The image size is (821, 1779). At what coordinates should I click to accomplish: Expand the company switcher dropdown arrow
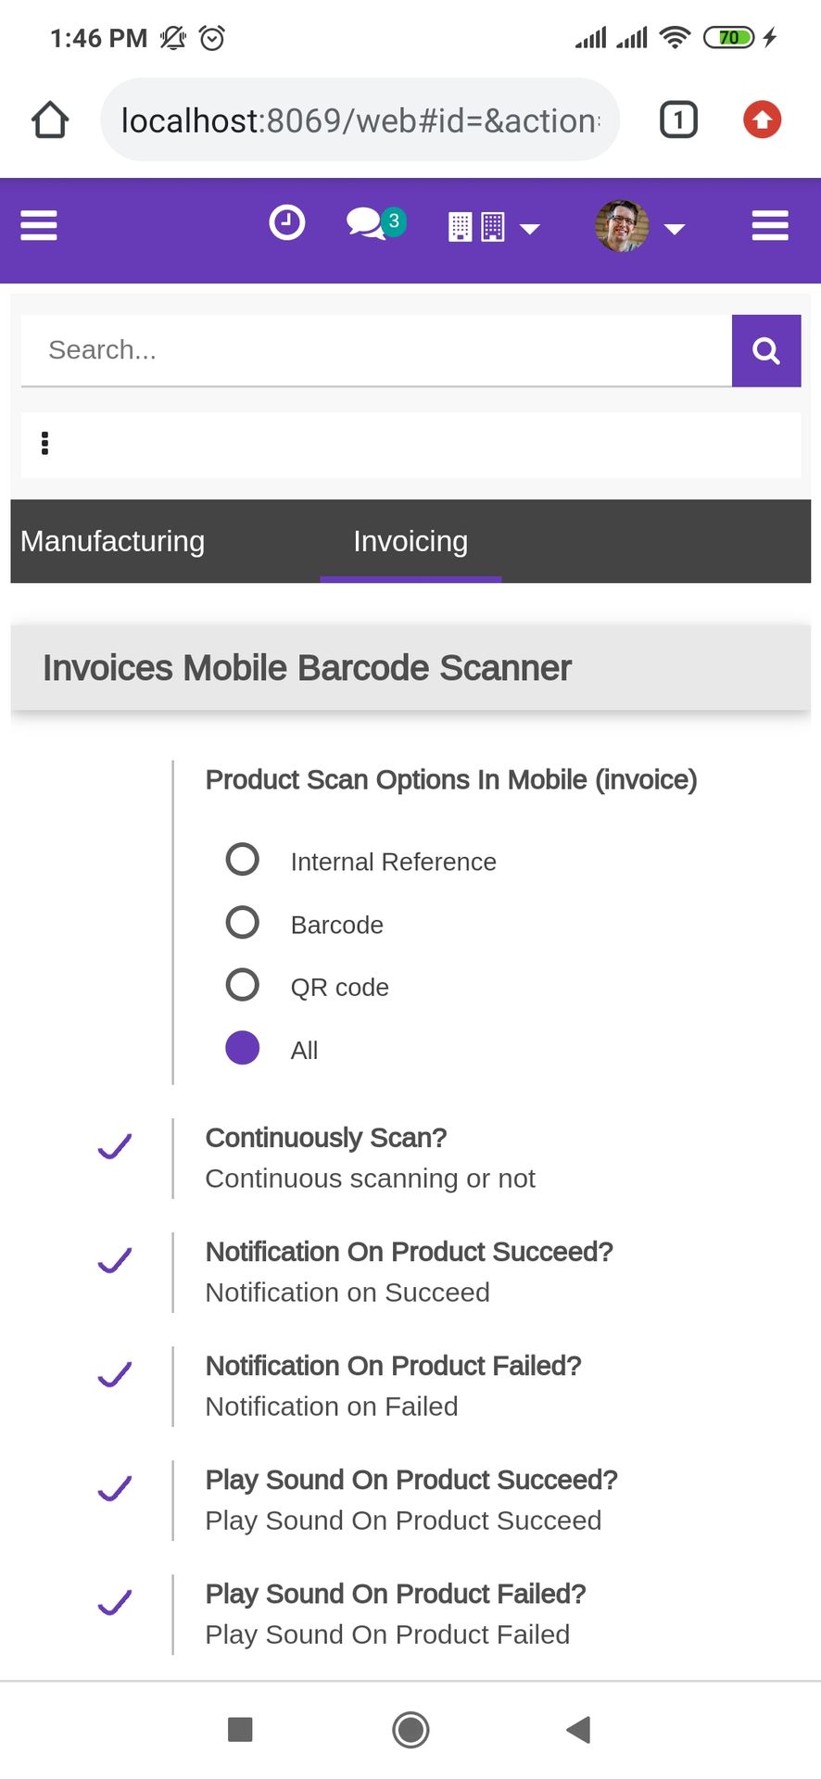(530, 229)
